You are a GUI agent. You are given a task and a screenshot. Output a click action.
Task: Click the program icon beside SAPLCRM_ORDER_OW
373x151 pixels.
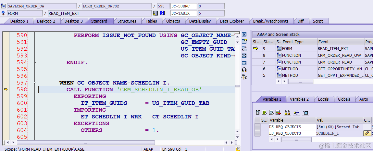(x=3, y=6)
